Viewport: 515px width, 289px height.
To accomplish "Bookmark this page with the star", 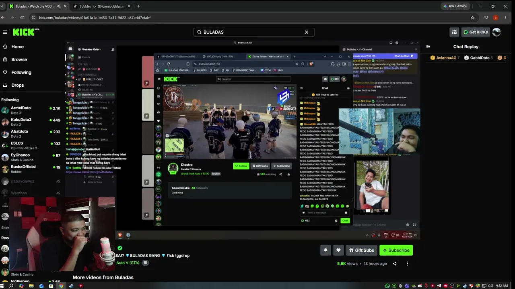I will pos(472,18).
